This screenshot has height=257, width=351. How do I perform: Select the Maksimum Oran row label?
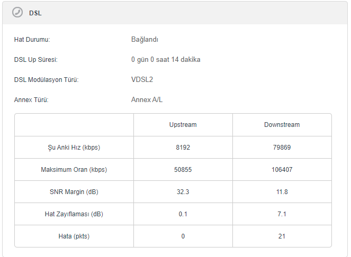74,170
